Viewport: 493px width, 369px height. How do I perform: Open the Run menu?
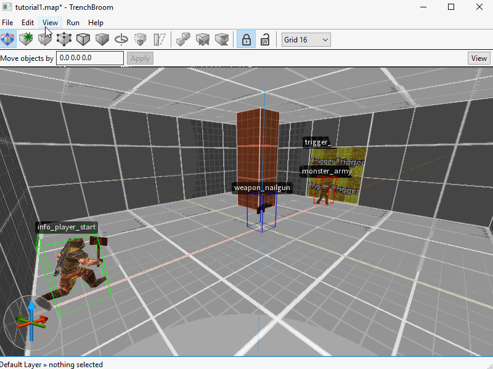73,22
